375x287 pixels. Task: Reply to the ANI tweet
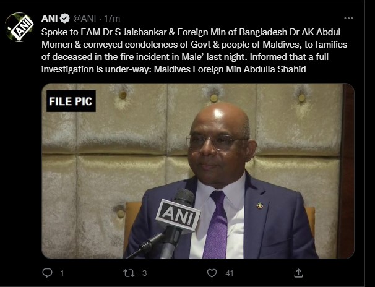coord(47,273)
